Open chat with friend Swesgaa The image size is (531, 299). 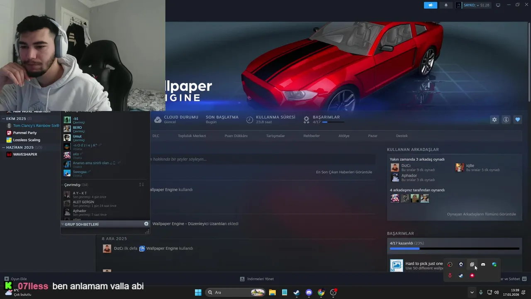[105, 173]
